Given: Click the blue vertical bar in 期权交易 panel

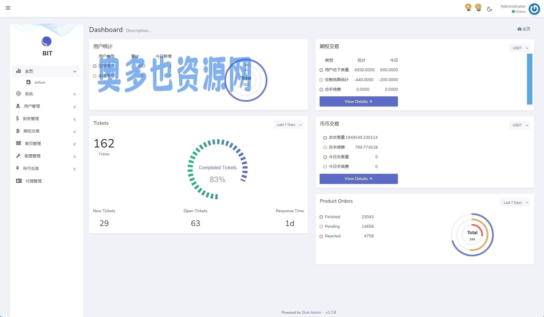Looking at the screenshot, I should click(529, 79).
